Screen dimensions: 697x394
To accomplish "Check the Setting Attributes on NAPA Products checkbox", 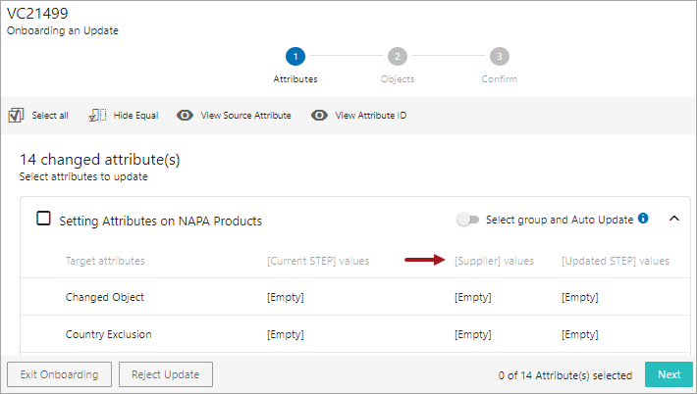I will point(43,219).
